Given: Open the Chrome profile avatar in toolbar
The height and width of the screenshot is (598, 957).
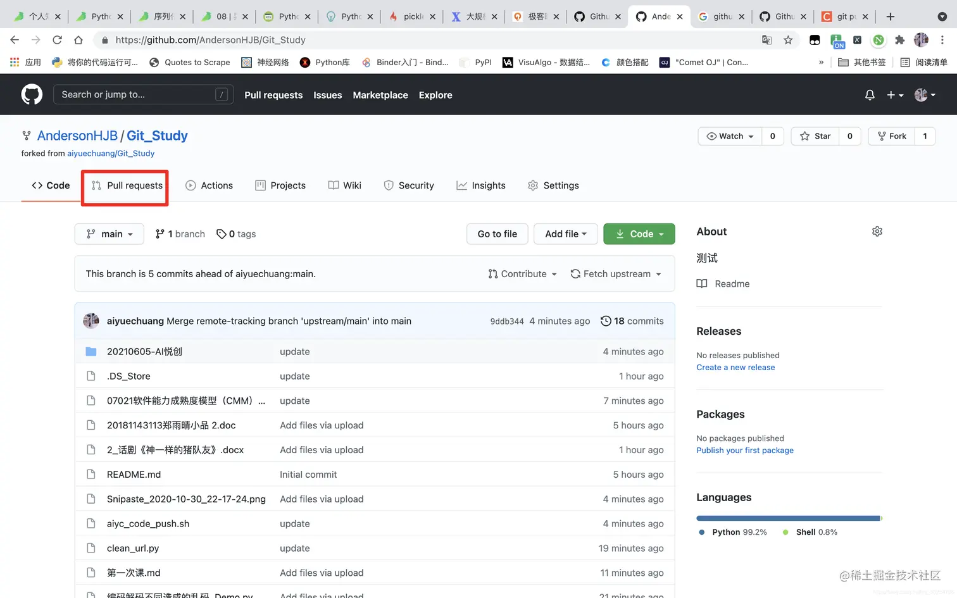Looking at the screenshot, I should [x=921, y=40].
